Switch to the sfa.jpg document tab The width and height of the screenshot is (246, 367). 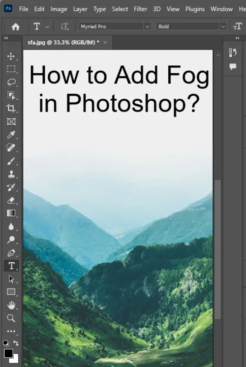[63, 42]
